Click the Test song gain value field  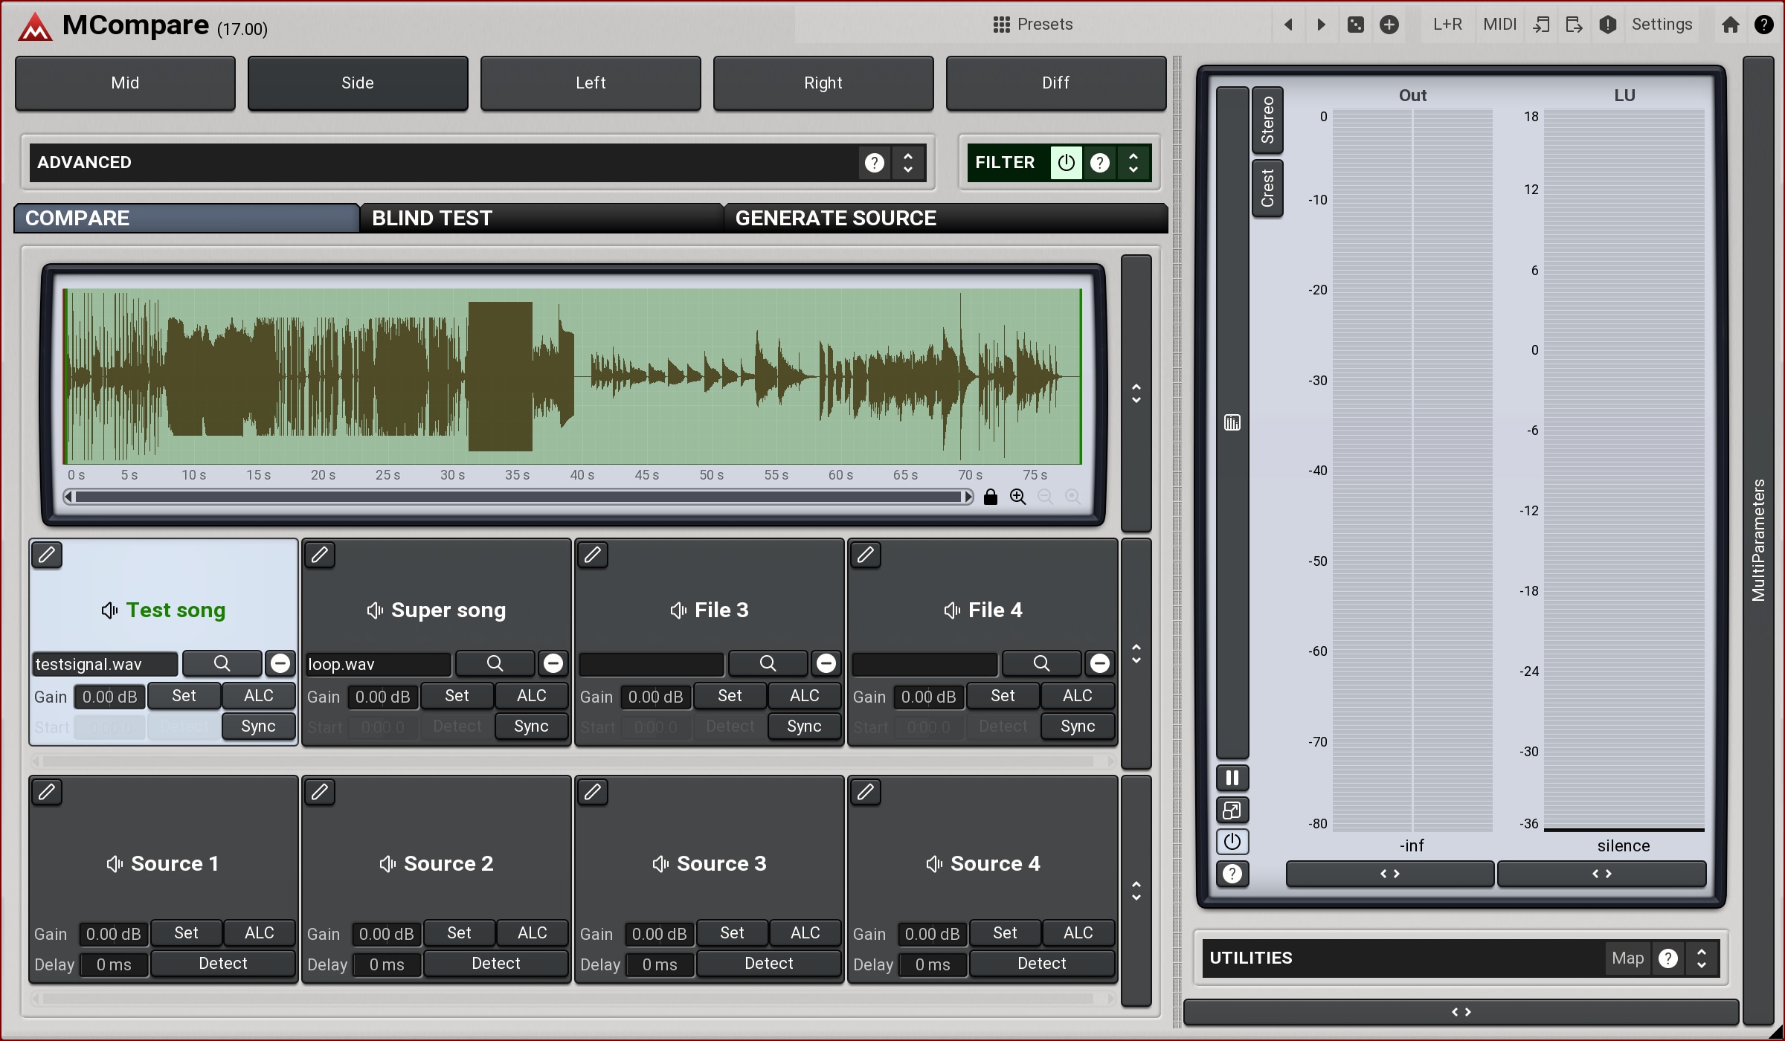click(109, 697)
